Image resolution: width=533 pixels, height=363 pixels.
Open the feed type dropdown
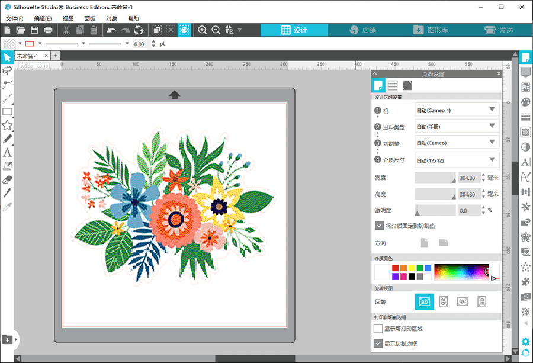(457, 127)
